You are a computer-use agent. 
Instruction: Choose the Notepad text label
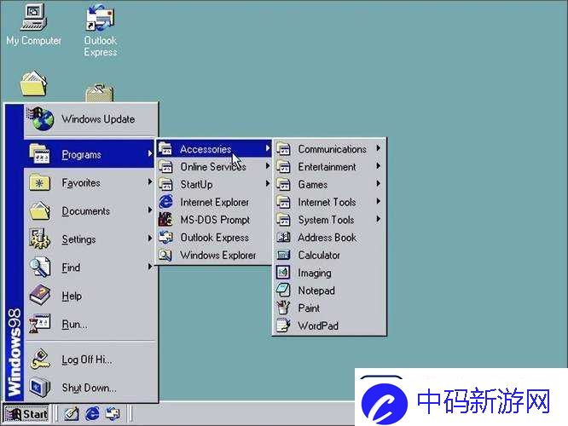tap(316, 291)
